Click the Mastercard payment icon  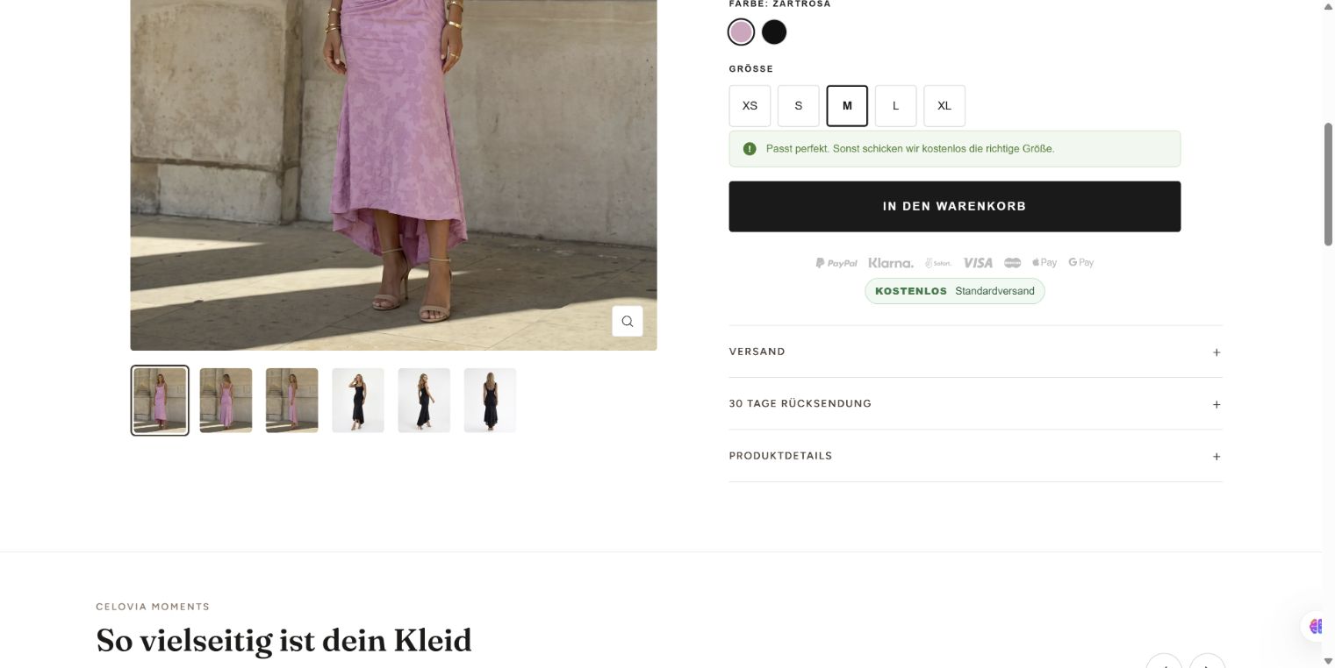click(x=1012, y=263)
